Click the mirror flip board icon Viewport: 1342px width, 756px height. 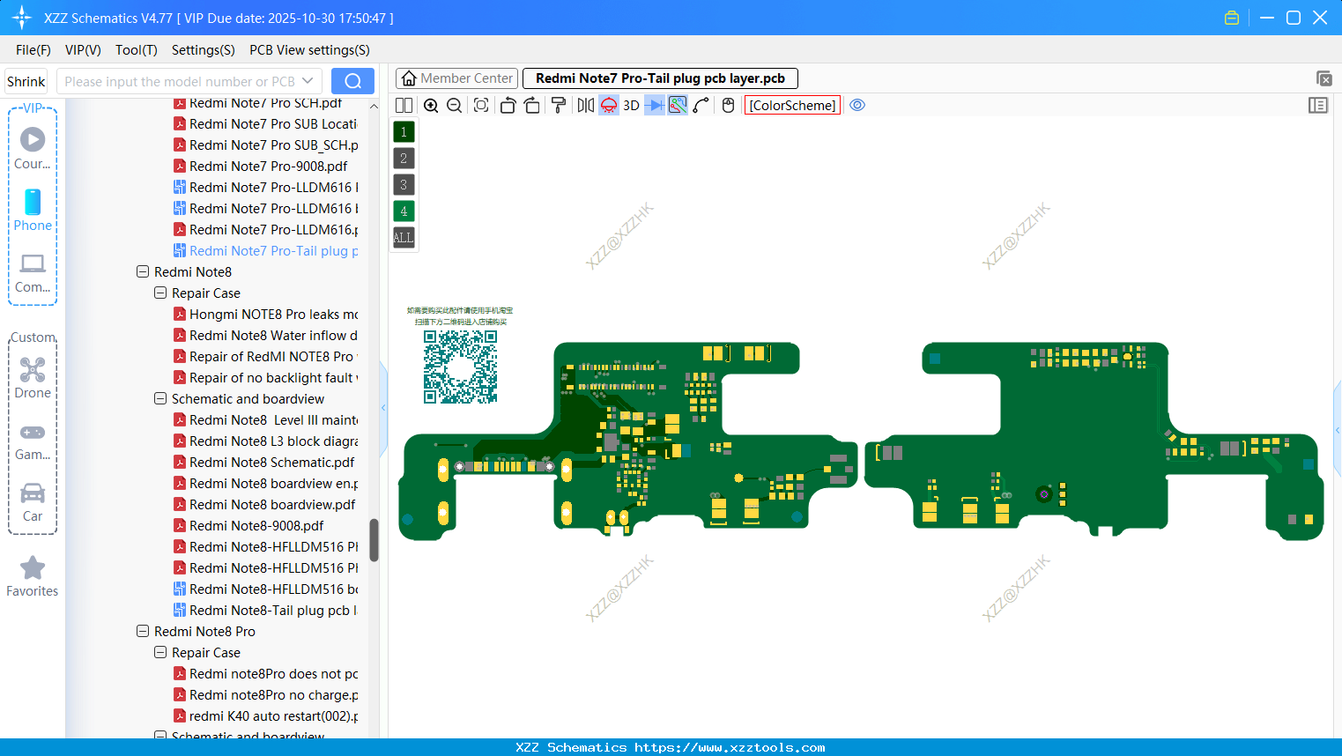(x=586, y=105)
